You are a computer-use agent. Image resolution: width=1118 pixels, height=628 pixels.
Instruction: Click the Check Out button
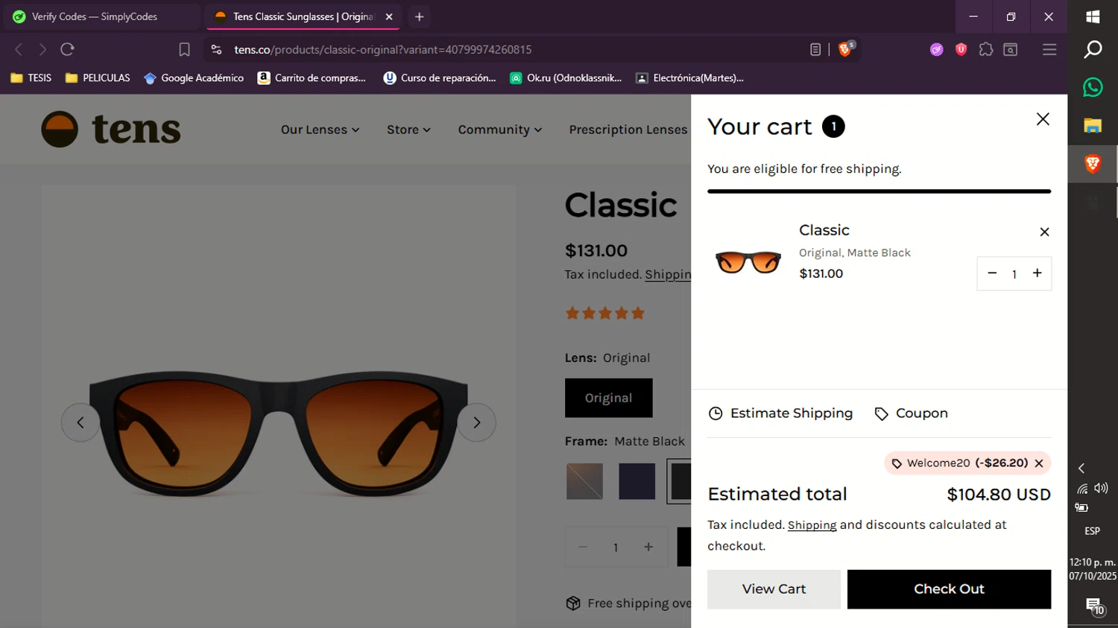(949, 589)
